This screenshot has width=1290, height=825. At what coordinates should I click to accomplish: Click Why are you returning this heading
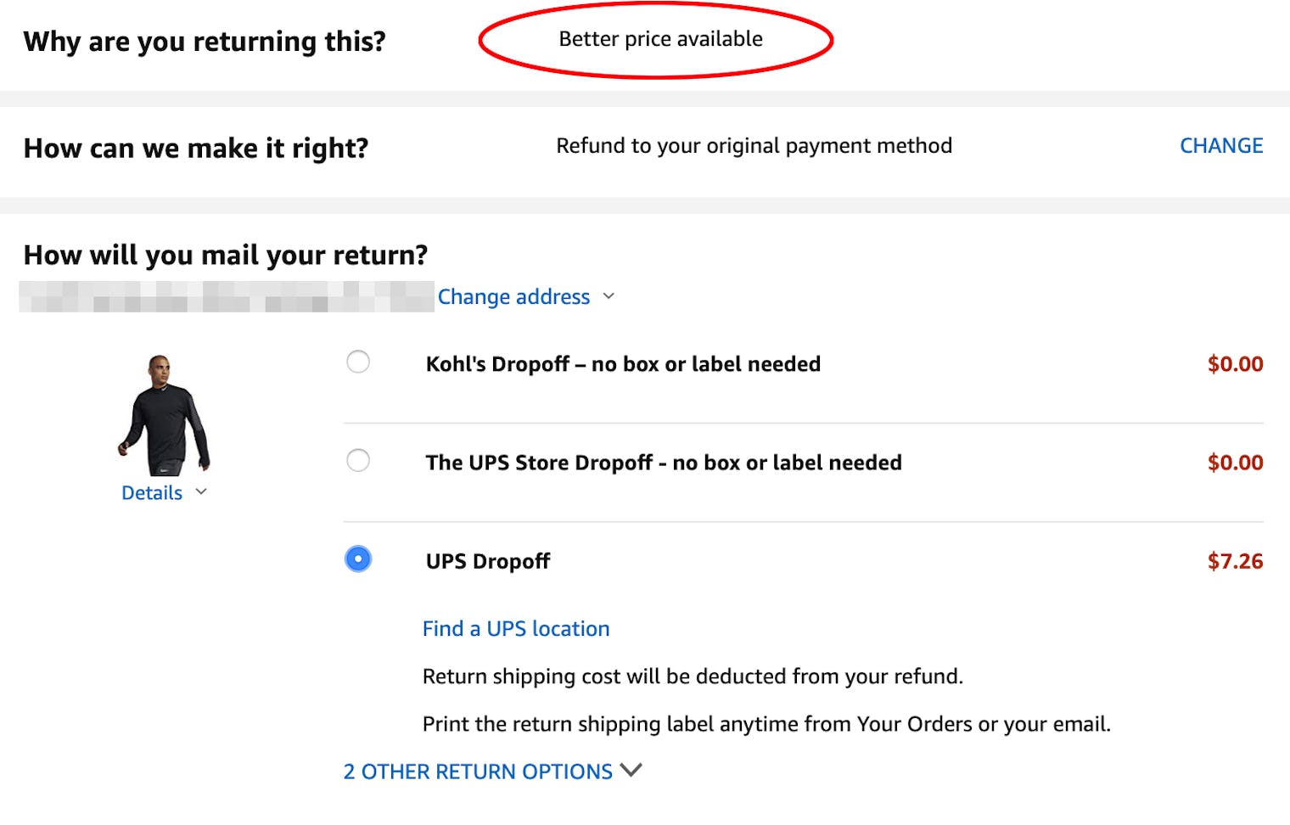(x=205, y=41)
